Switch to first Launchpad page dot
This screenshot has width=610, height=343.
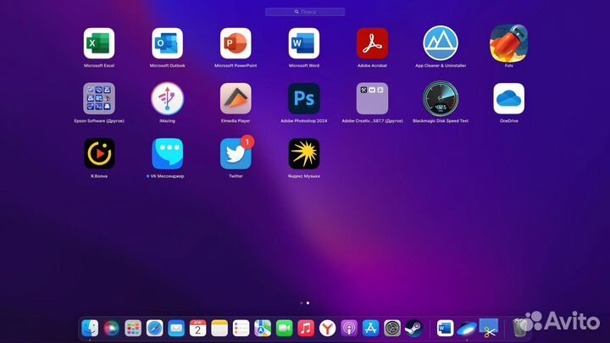302,303
